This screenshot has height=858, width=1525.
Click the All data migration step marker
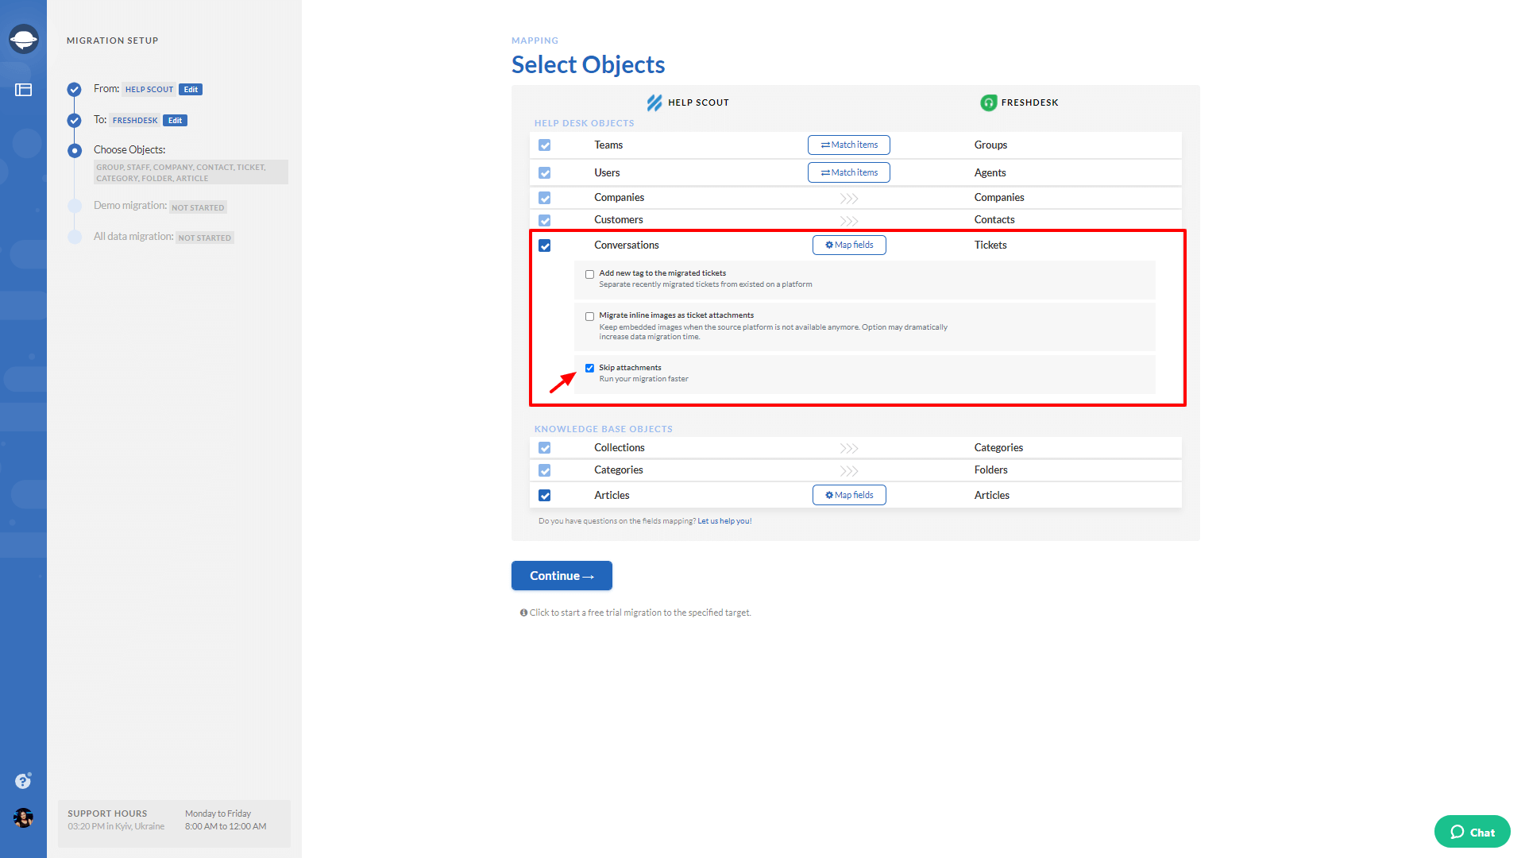[75, 237]
